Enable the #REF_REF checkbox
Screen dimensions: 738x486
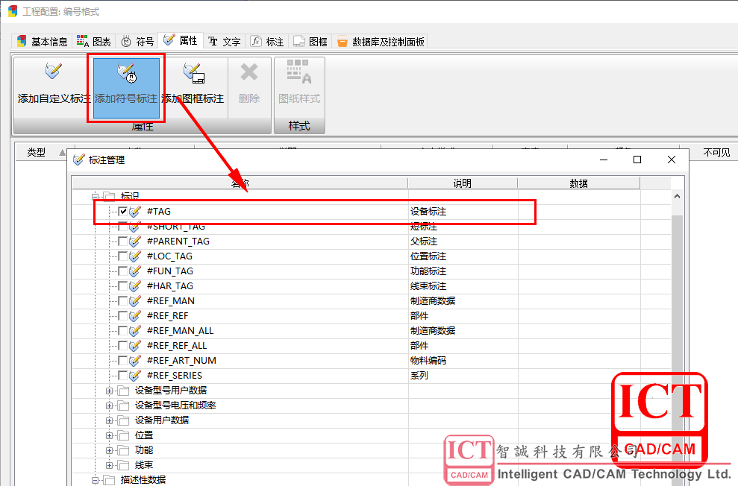click(122, 316)
